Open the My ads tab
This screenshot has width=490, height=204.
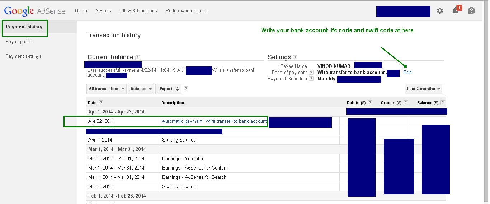pos(103,11)
